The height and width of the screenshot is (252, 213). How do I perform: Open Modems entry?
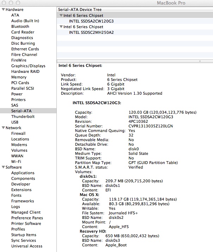(x=19, y=145)
